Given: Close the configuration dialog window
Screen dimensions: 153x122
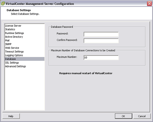Looking at the screenshot, I should (x=149, y=4).
